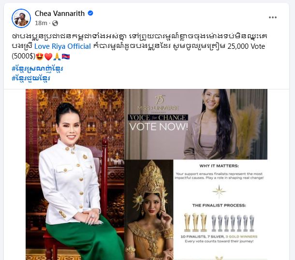This screenshot has height=260, width=295.
Task: Open the Chea Vannarith profile name link
Action: click(59, 14)
